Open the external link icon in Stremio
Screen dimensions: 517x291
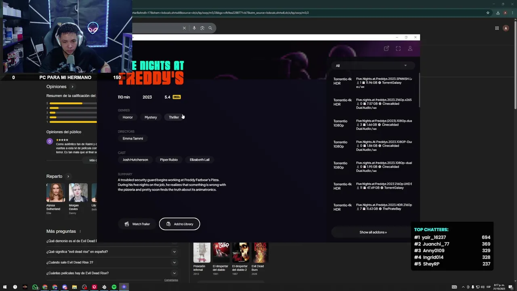click(x=386, y=48)
